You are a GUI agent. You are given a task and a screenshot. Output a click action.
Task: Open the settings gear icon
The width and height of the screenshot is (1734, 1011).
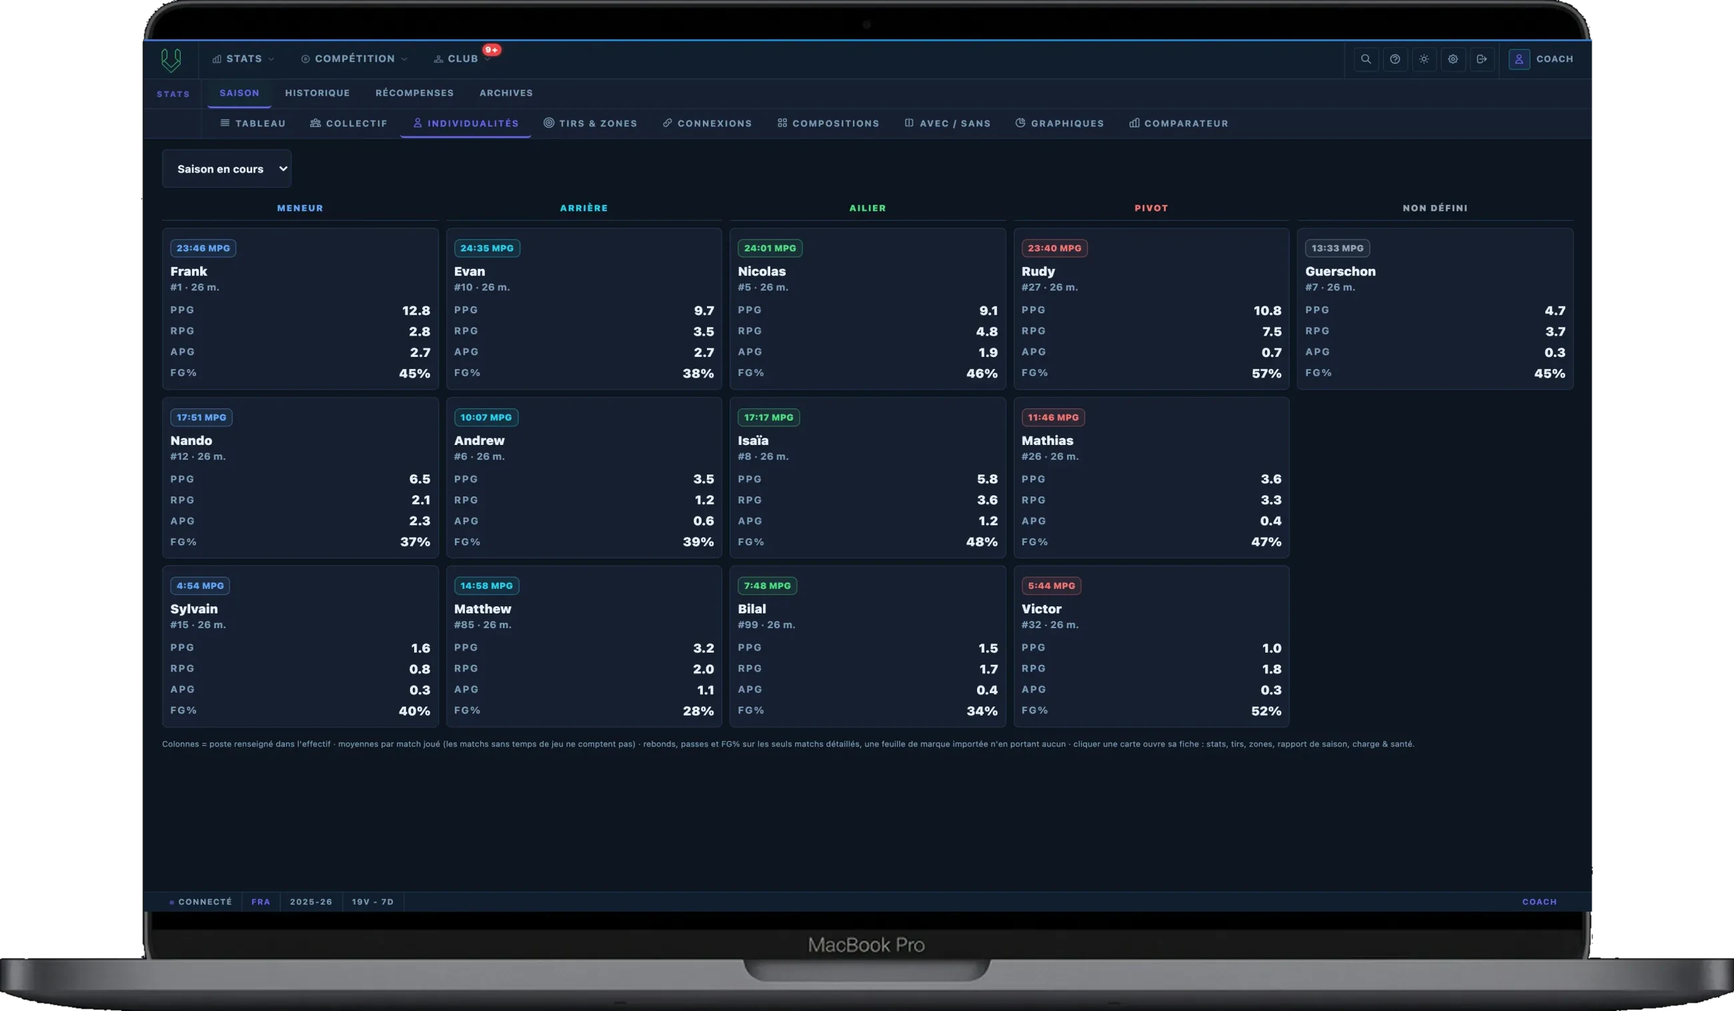pos(1453,59)
